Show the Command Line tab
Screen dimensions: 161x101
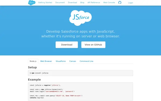point(86,61)
